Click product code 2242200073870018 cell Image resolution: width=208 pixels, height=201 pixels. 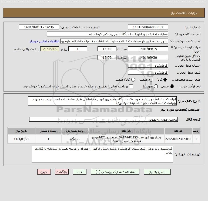[178, 139]
